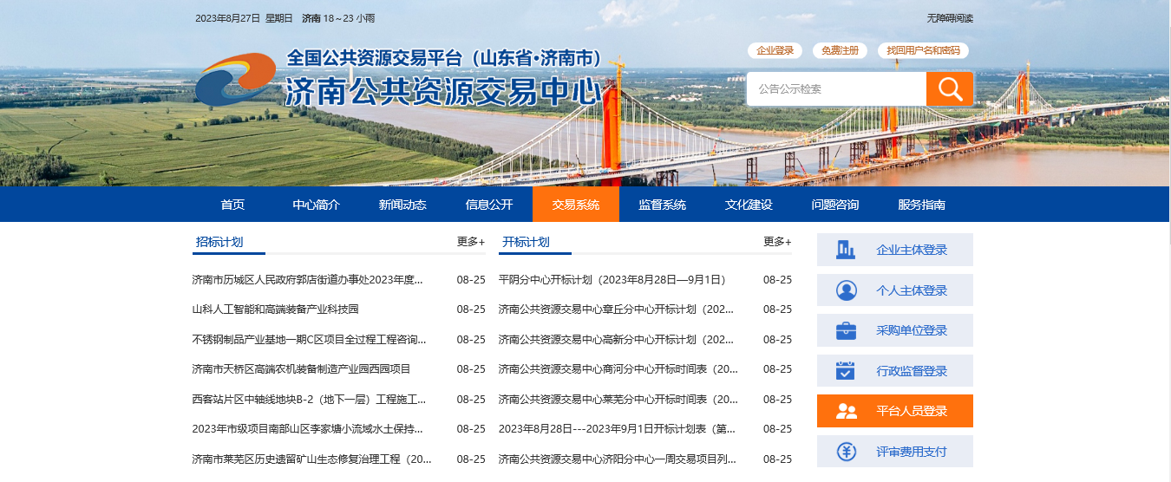Expand 更多+ beside 招标计划
Image resolution: width=1171 pixels, height=482 pixels.
click(470, 242)
